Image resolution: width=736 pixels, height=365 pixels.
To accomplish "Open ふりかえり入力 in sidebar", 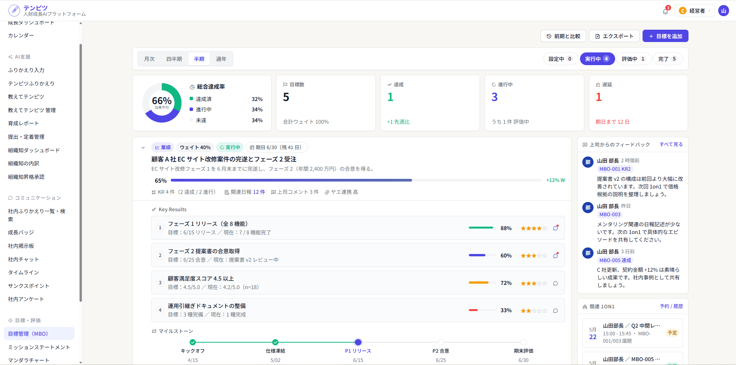I will point(26,70).
